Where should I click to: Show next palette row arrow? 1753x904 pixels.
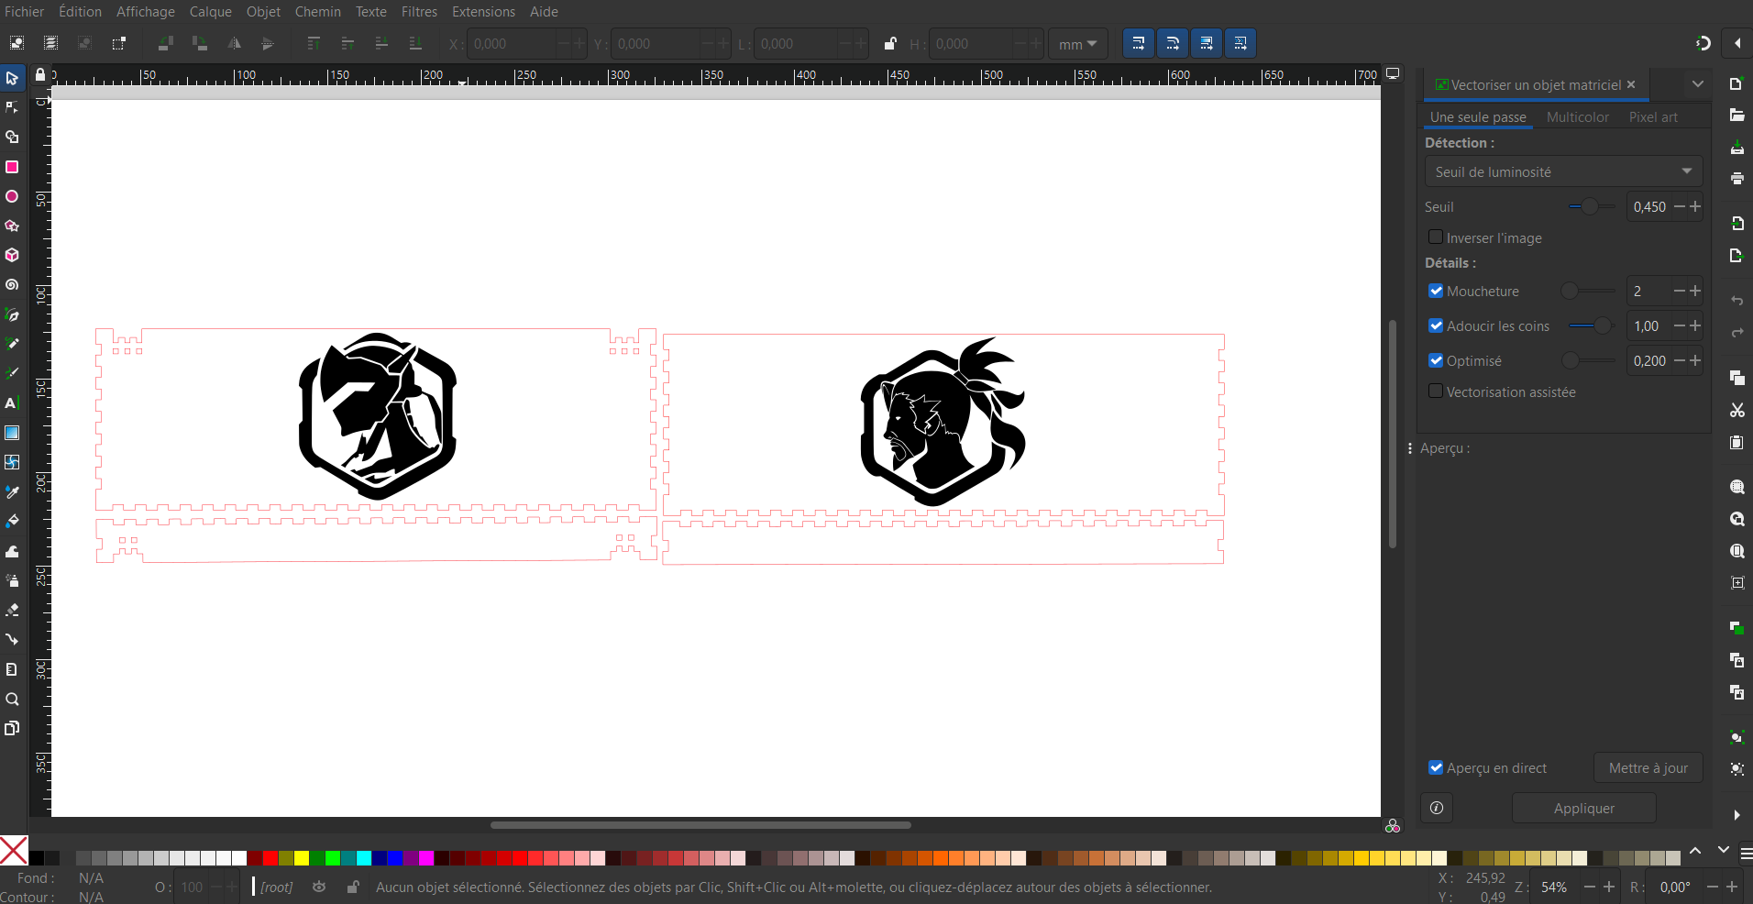1723,851
